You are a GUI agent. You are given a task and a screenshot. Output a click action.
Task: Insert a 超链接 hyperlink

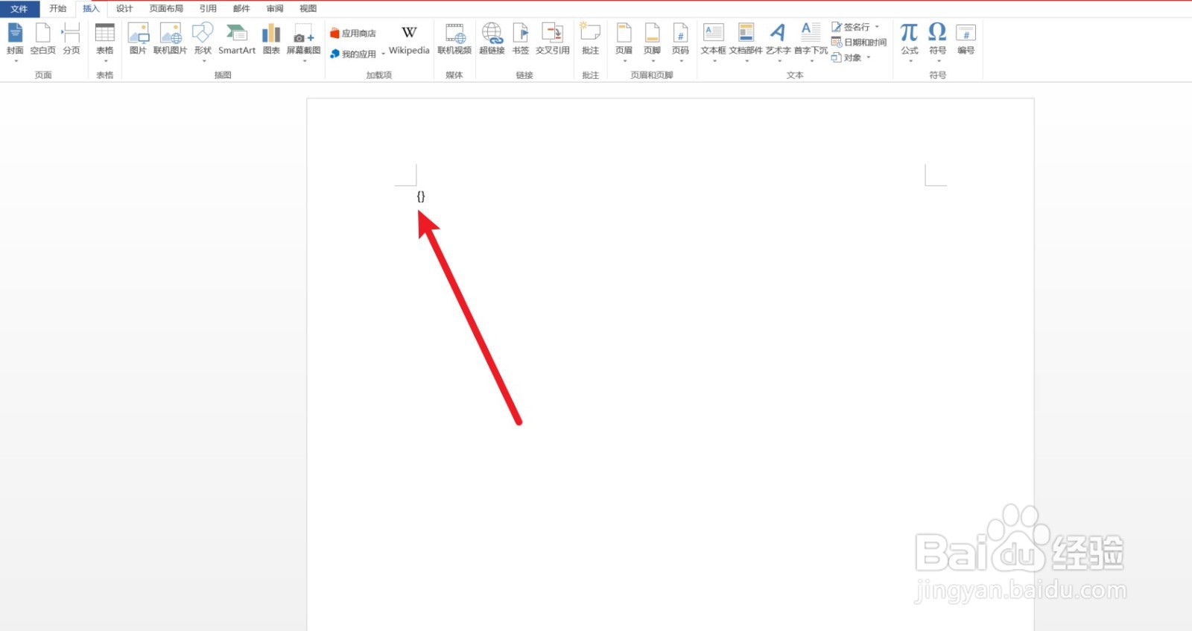point(492,39)
